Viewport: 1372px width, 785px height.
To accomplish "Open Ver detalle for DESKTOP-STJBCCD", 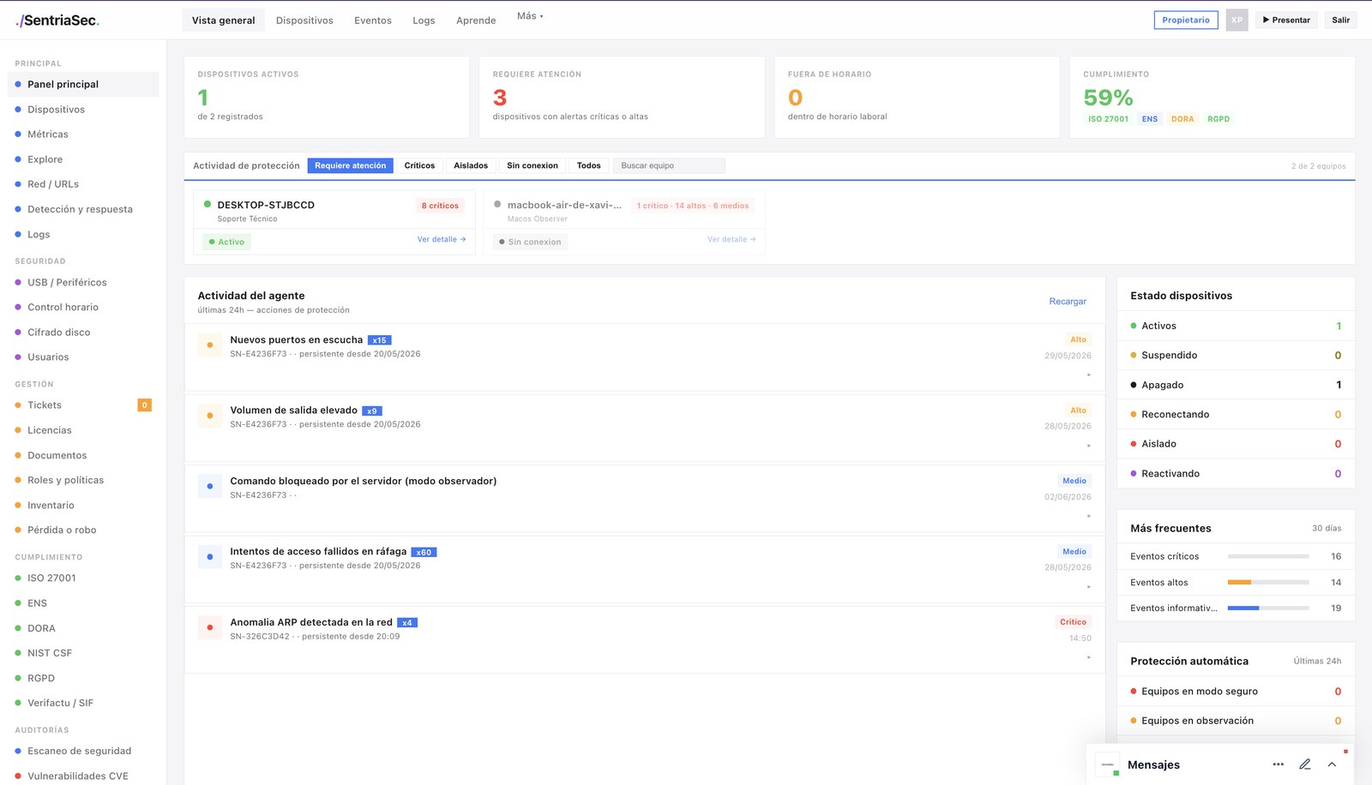I will point(442,240).
